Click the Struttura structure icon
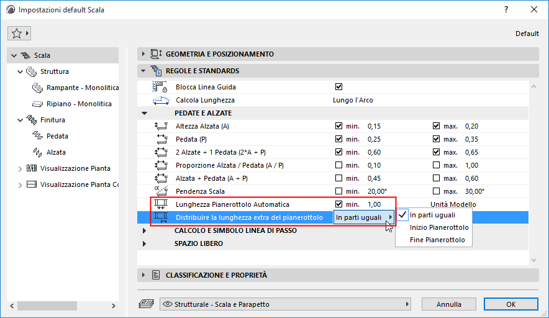Viewport: 549px width, 318px height. 31,72
